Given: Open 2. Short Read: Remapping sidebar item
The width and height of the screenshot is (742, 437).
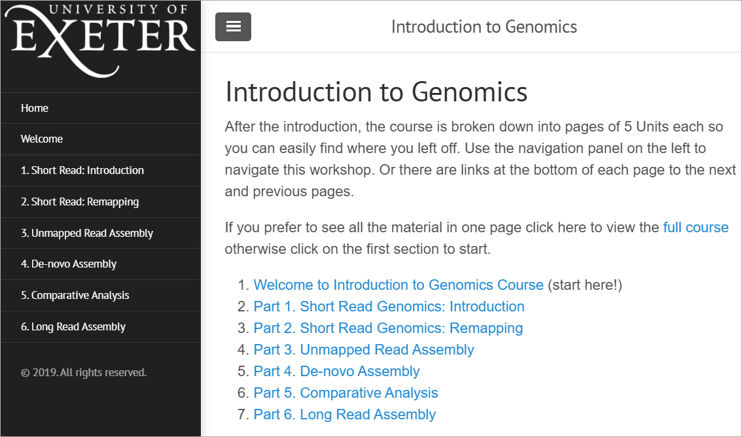Looking at the screenshot, I should [80, 201].
